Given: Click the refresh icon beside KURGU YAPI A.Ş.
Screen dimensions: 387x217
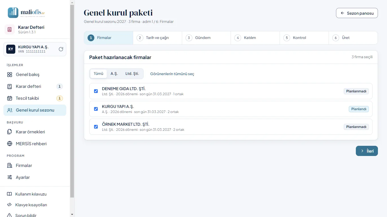Looking at the screenshot, I should (61, 49).
